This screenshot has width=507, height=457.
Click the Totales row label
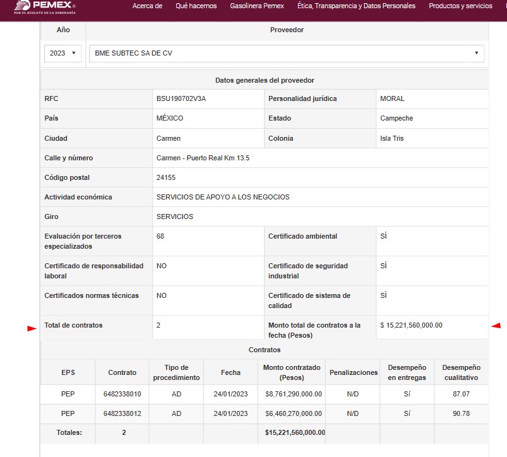(x=69, y=432)
